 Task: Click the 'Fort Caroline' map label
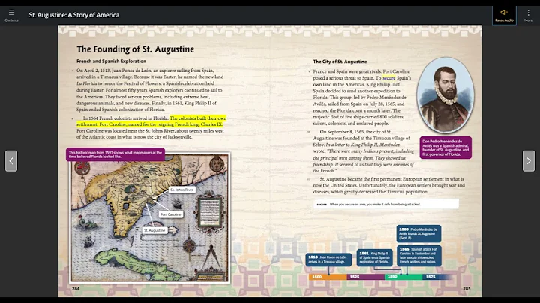[x=170, y=214]
